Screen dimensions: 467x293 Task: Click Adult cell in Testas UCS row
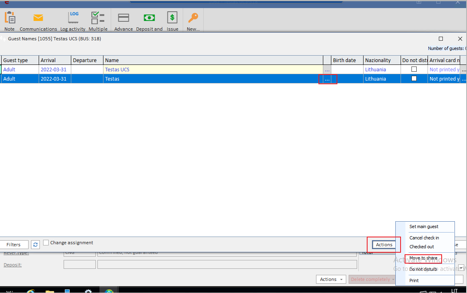pyautogui.click(x=20, y=69)
